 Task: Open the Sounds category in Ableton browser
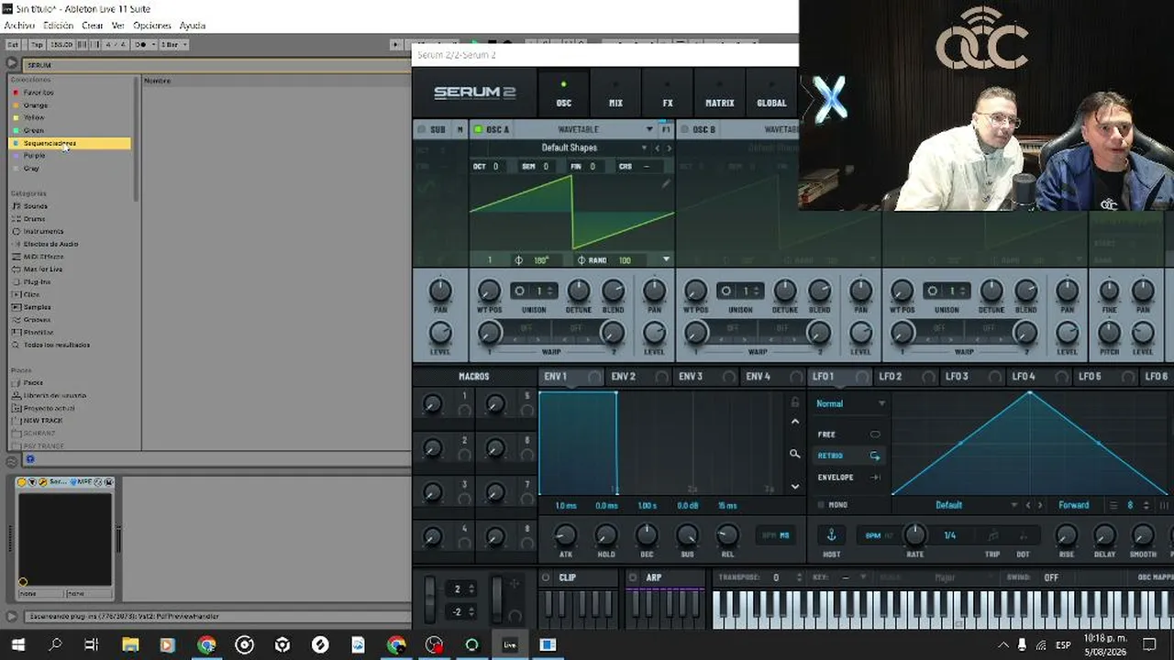click(x=35, y=206)
